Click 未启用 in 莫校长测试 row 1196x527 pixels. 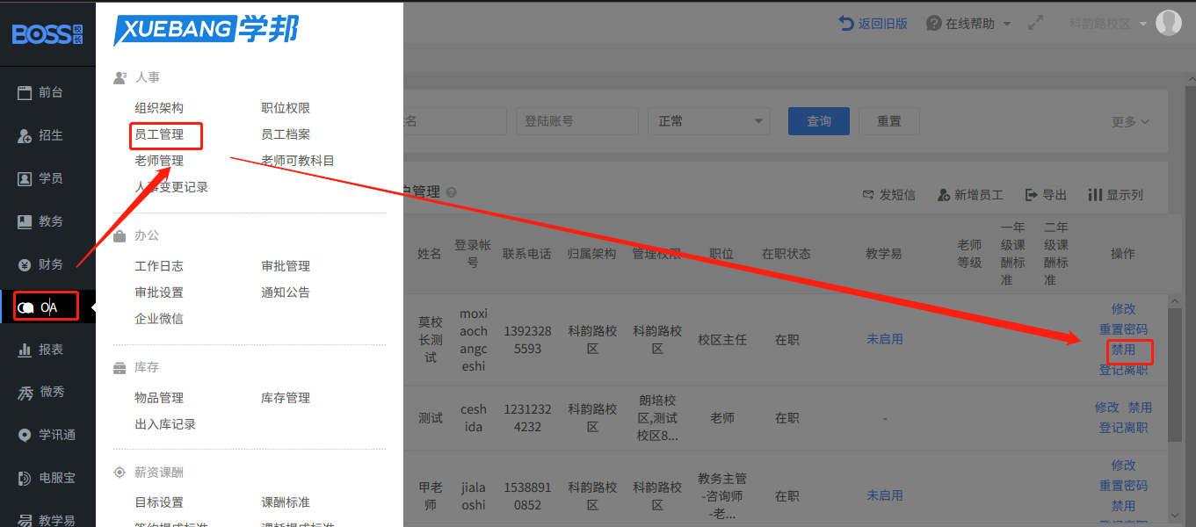(884, 339)
